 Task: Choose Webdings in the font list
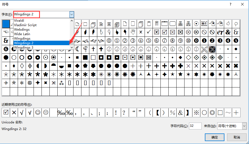(x=41, y=29)
